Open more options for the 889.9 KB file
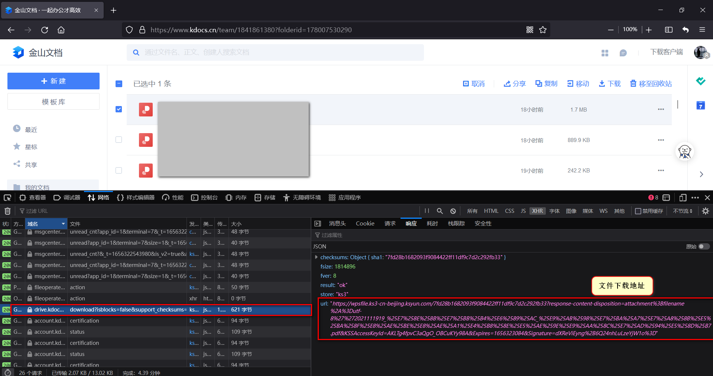The width and height of the screenshot is (713, 376). click(661, 140)
